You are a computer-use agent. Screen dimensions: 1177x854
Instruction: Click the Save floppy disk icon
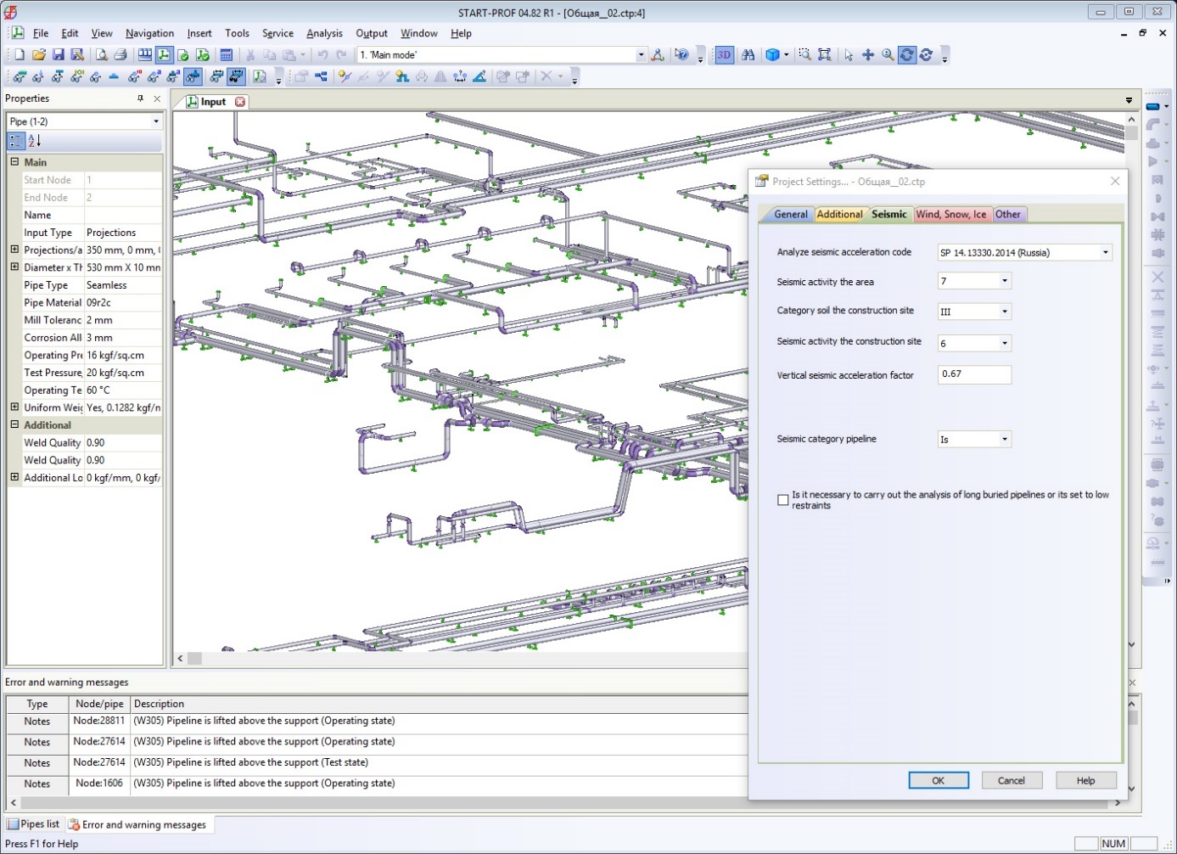(58, 54)
